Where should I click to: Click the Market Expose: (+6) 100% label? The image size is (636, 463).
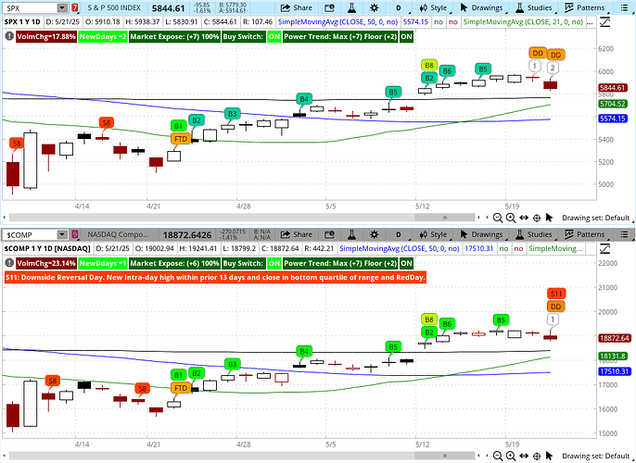click(174, 263)
